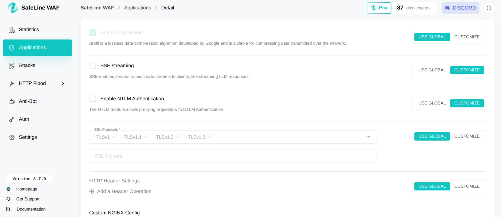This screenshot has width=501, height=217.
Task: Select USE GLOBAL for Brotli Compression
Action: (432, 37)
